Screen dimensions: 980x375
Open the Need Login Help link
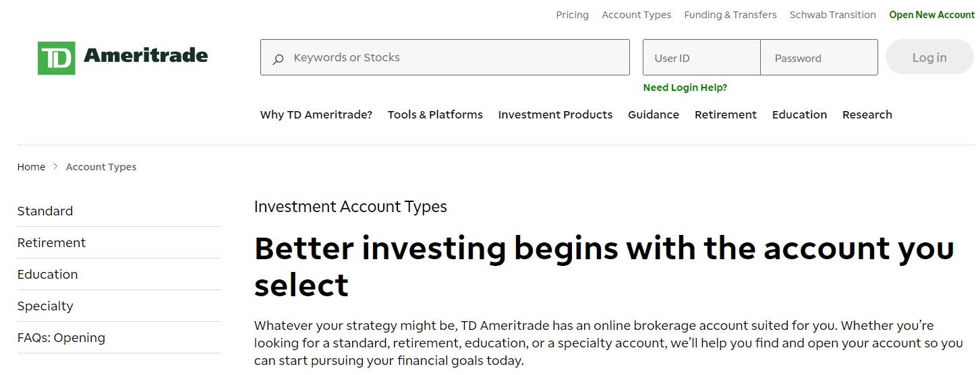[x=685, y=88]
